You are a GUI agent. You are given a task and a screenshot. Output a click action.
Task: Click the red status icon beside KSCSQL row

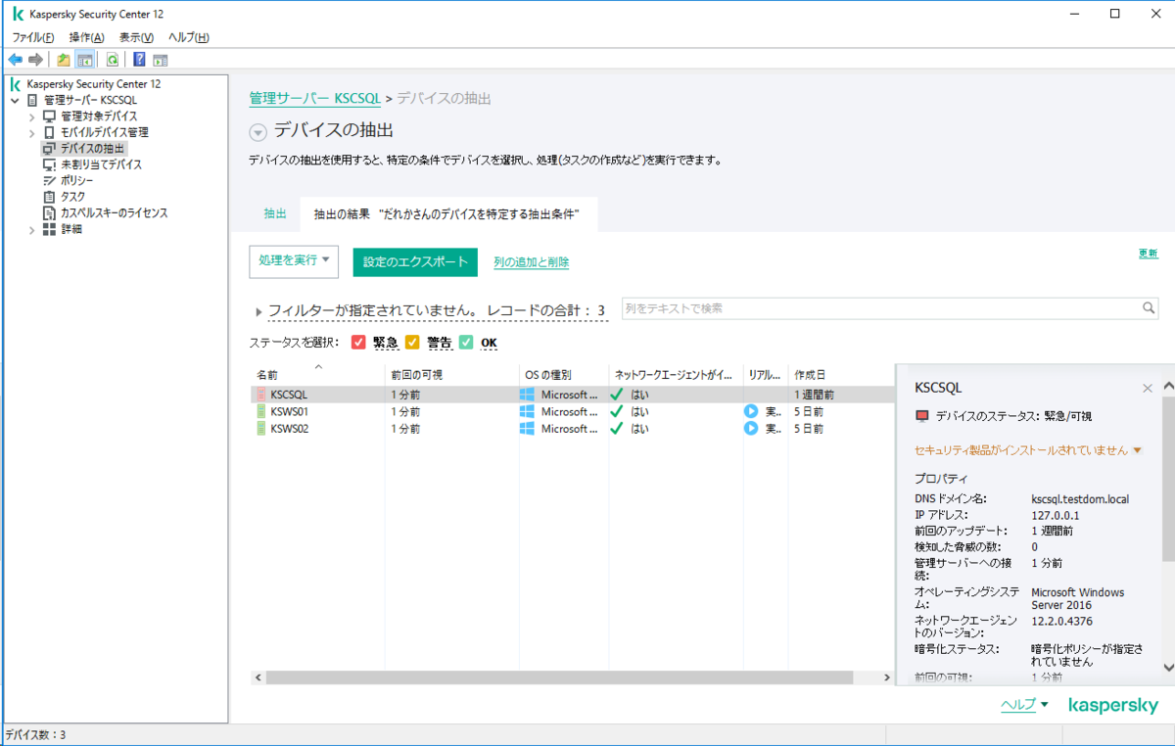pyautogui.click(x=261, y=395)
